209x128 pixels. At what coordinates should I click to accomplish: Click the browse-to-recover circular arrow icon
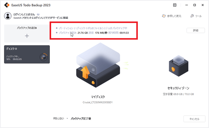[164, 16]
